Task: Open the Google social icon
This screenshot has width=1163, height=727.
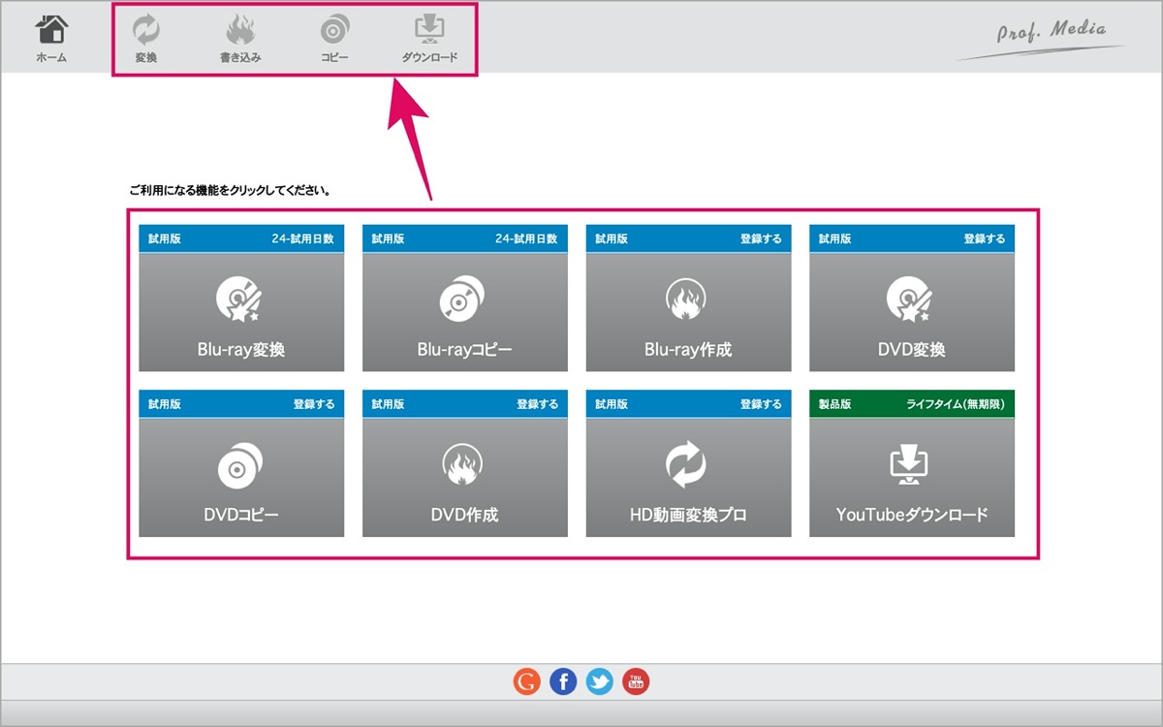Action: pyautogui.click(x=526, y=681)
